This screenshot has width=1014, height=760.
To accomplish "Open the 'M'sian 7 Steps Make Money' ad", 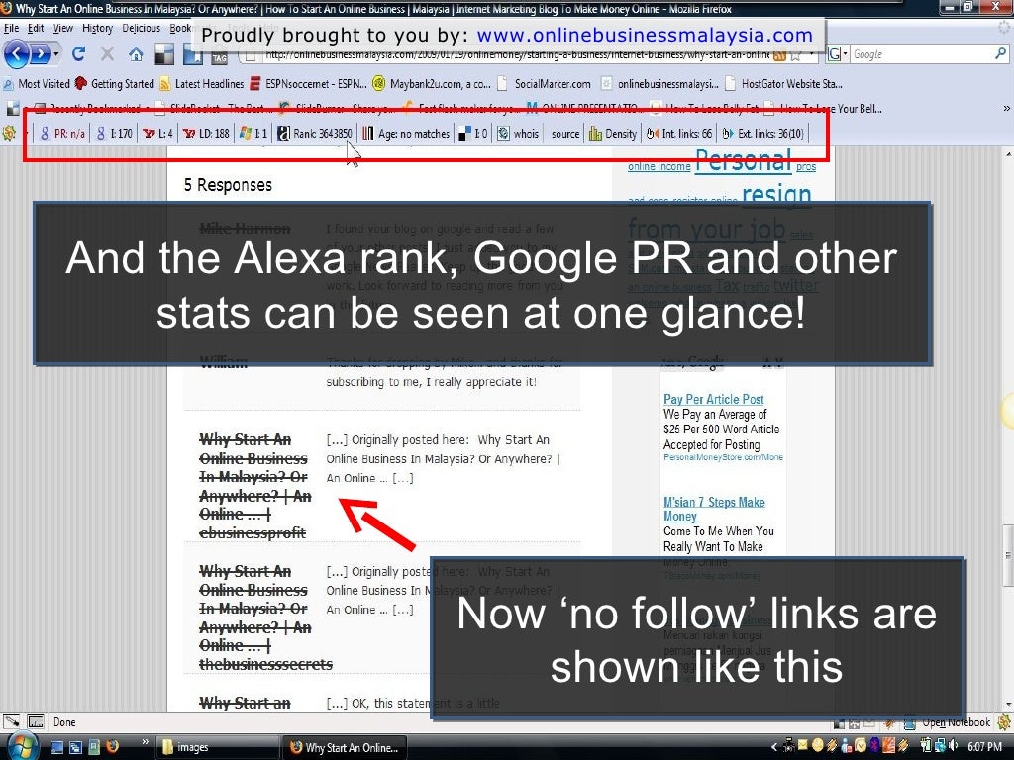I will coord(713,510).
